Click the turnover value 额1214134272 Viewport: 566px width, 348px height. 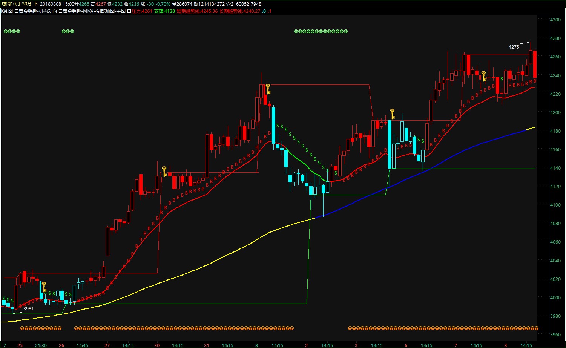(x=209, y=4)
